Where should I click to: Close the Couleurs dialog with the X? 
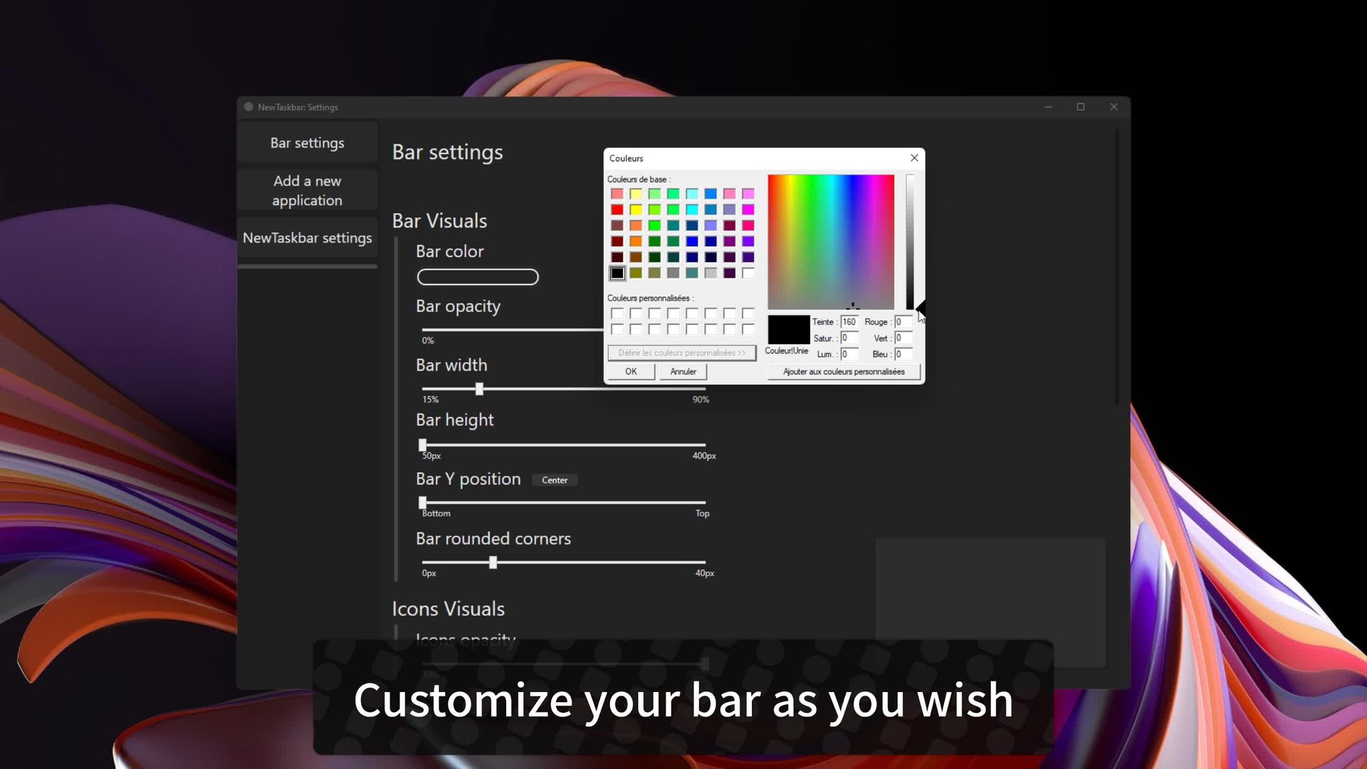(x=914, y=158)
